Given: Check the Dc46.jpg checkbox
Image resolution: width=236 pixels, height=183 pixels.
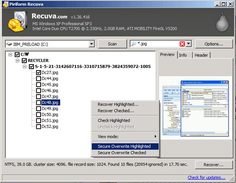Looking at the screenshot, I should (39, 91).
